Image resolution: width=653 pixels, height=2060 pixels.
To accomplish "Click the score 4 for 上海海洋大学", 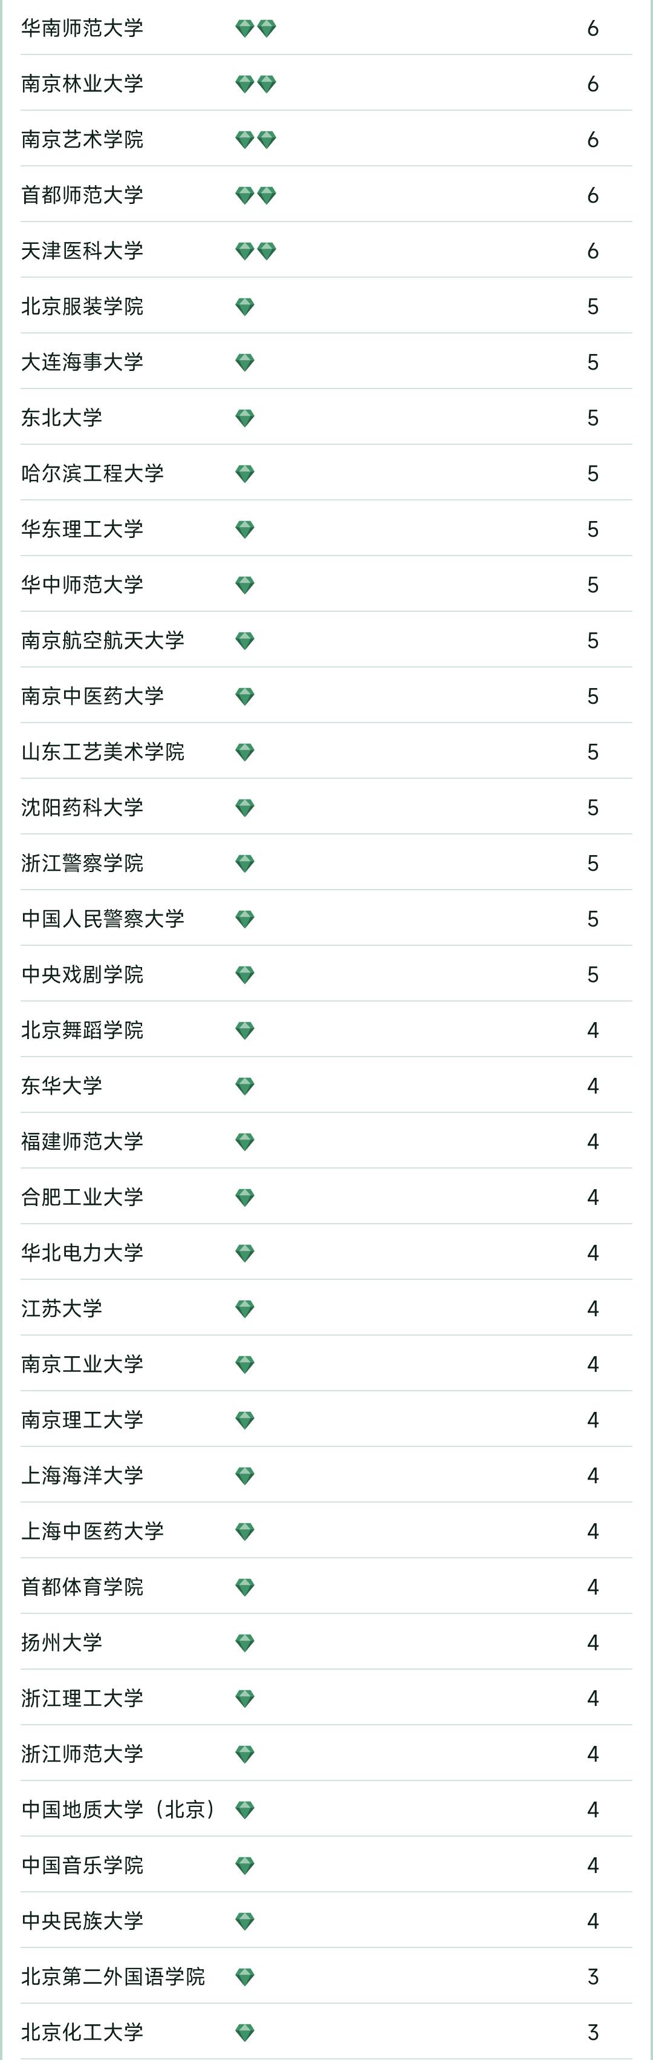I will click(x=593, y=1475).
